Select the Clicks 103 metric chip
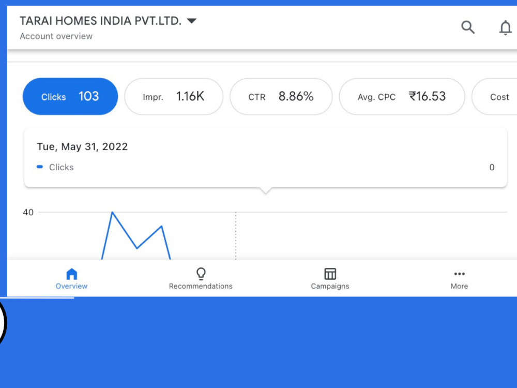Viewport: 517px width, 388px height. [70, 96]
